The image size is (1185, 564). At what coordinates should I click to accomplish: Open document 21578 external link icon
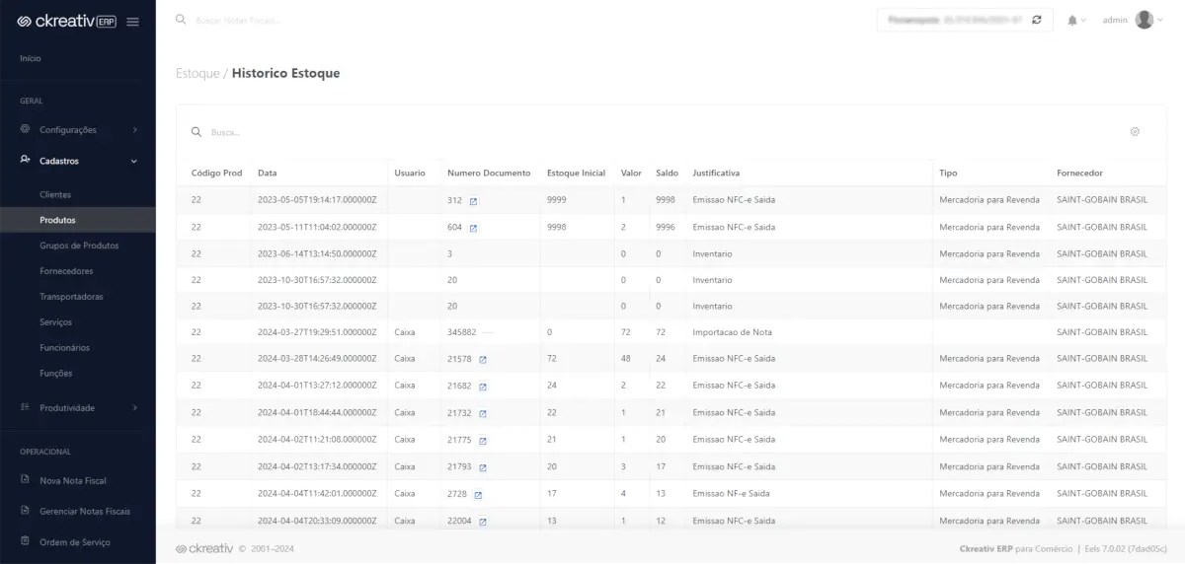[x=483, y=359]
